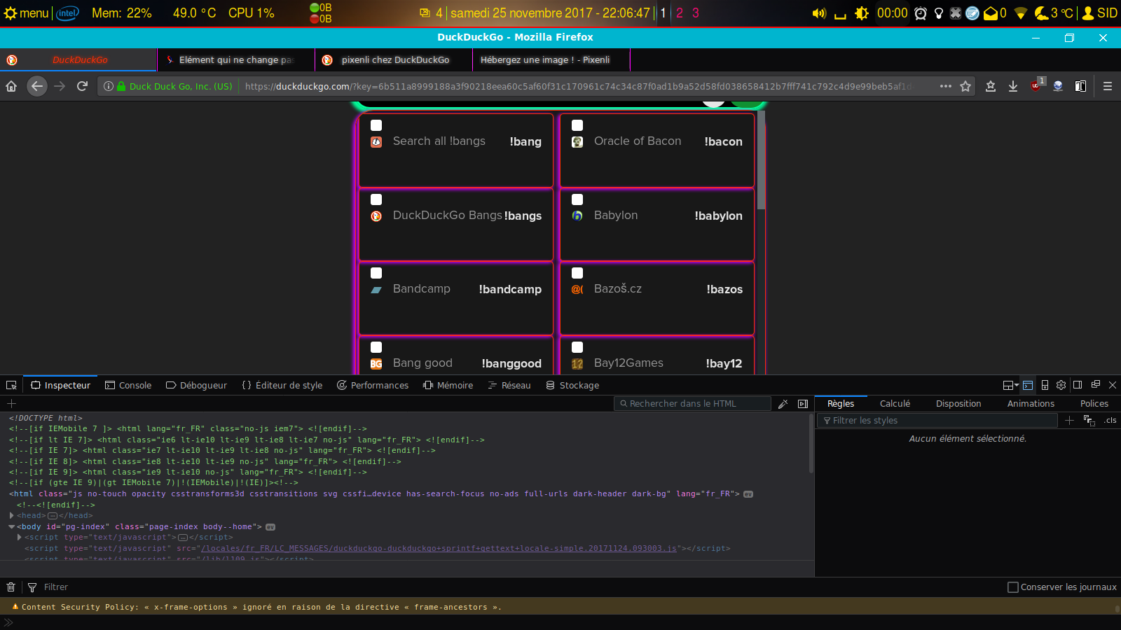The height and width of the screenshot is (630, 1121).
Task: Open DevTools settings gear
Action: pos(1061,385)
